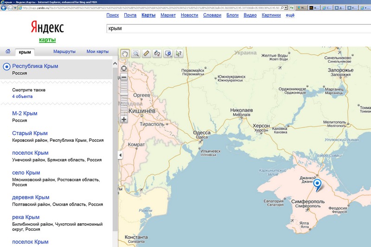Open the река Крым result

tap(26, 217)
